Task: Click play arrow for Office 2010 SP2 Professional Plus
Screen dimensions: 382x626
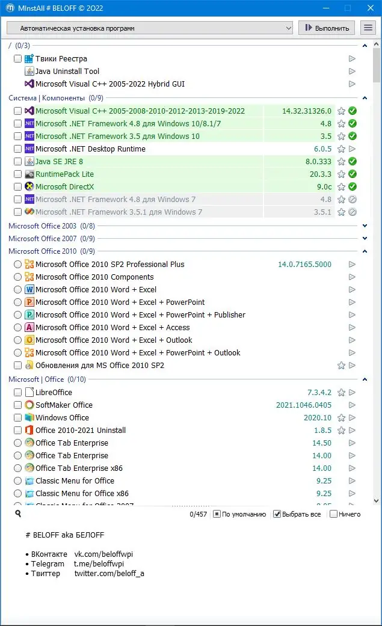Action: pyautogui.click(x=352, y=265)
